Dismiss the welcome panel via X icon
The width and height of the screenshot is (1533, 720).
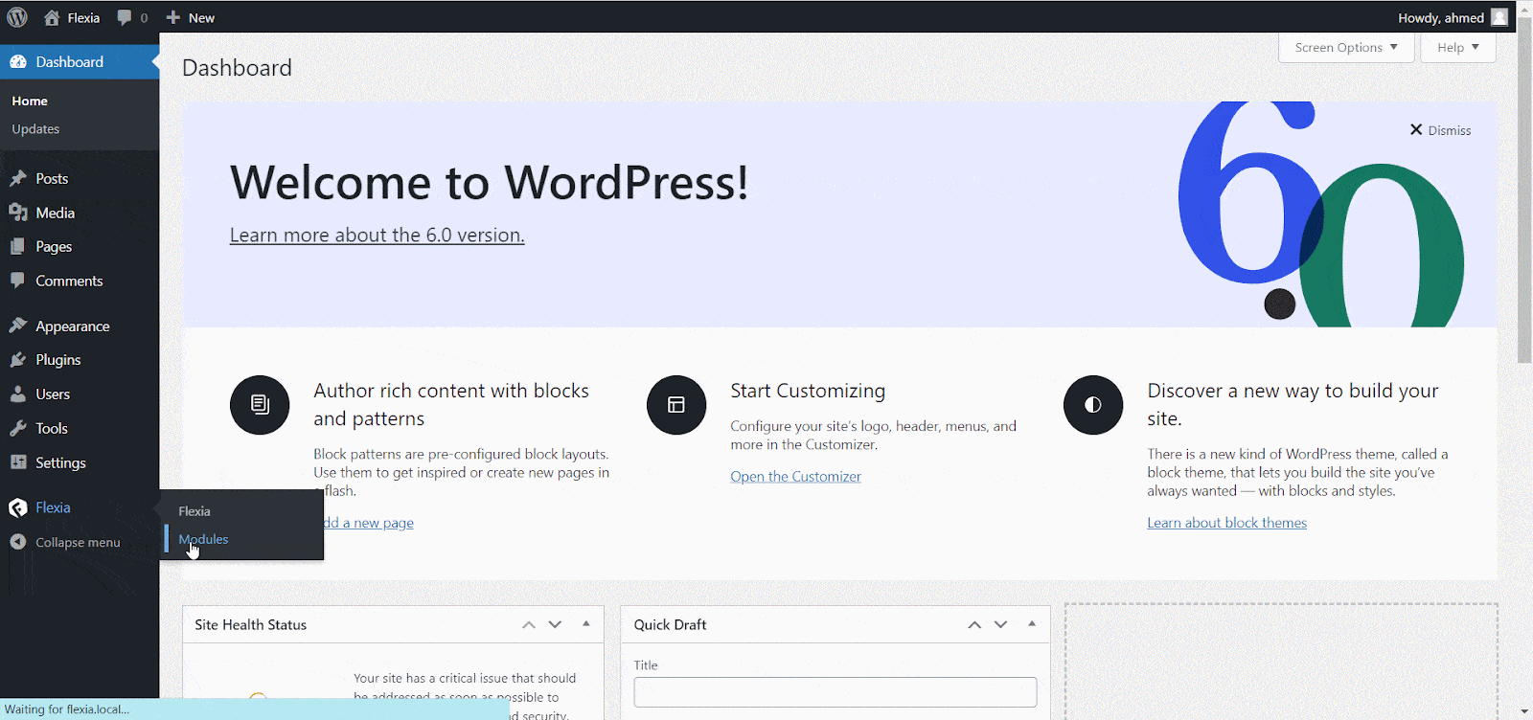pos(1416,129)
